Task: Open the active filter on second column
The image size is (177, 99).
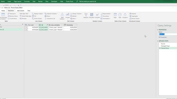Action: [x=47, y=25]
